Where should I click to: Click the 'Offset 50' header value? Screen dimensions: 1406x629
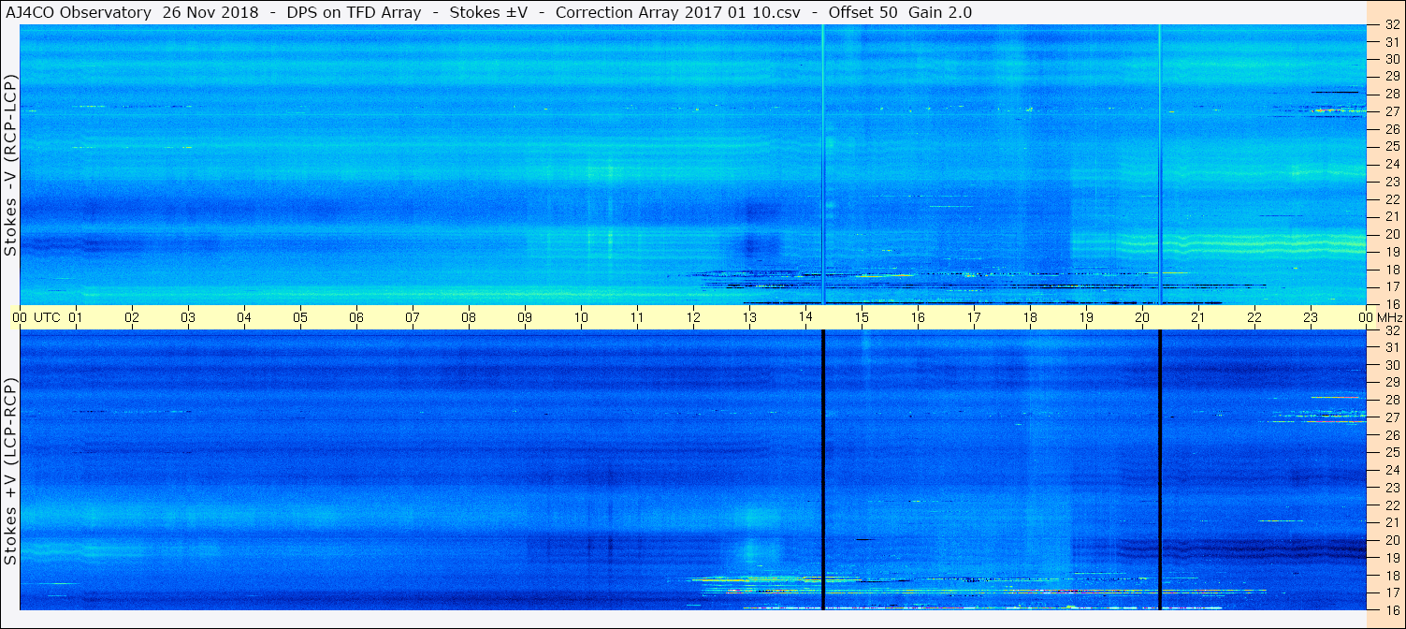point(862,12)
